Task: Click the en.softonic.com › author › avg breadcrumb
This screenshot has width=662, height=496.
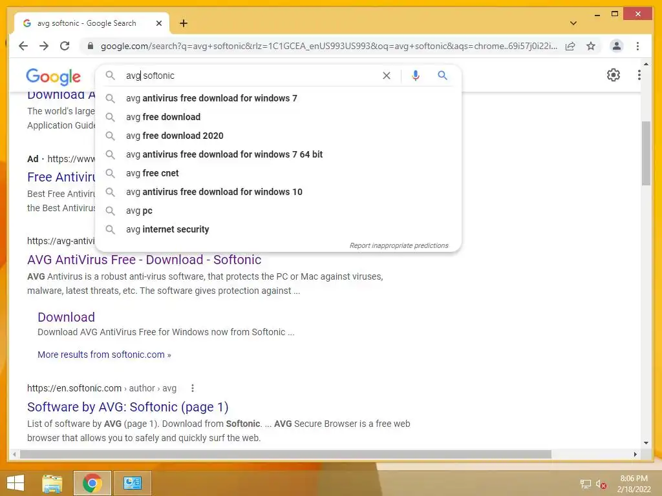Action: click(101, 388)
